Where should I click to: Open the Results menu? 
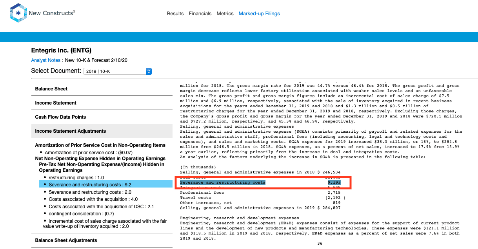click(175, 14)
